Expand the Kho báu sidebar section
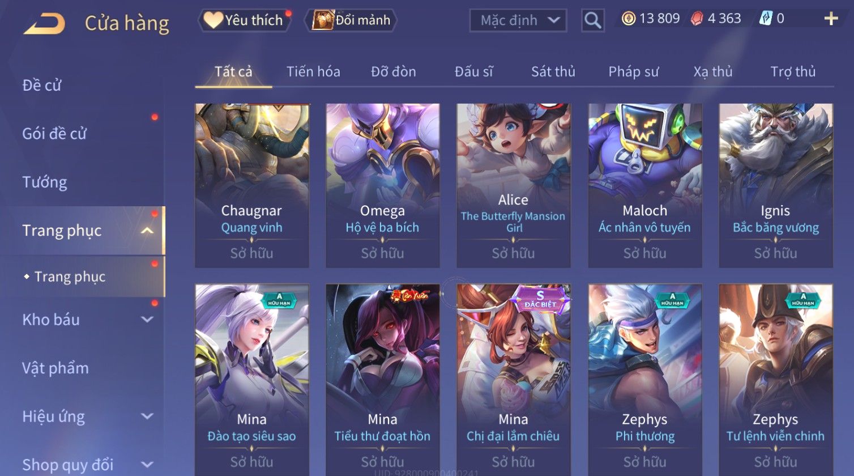Screen dimensions: 854x476 (147, 320)
